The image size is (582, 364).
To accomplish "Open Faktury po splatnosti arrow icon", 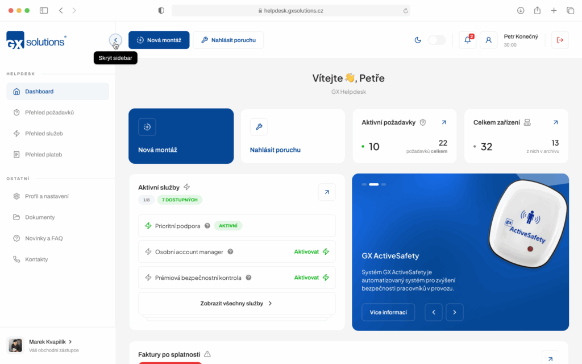I will 550,358.
